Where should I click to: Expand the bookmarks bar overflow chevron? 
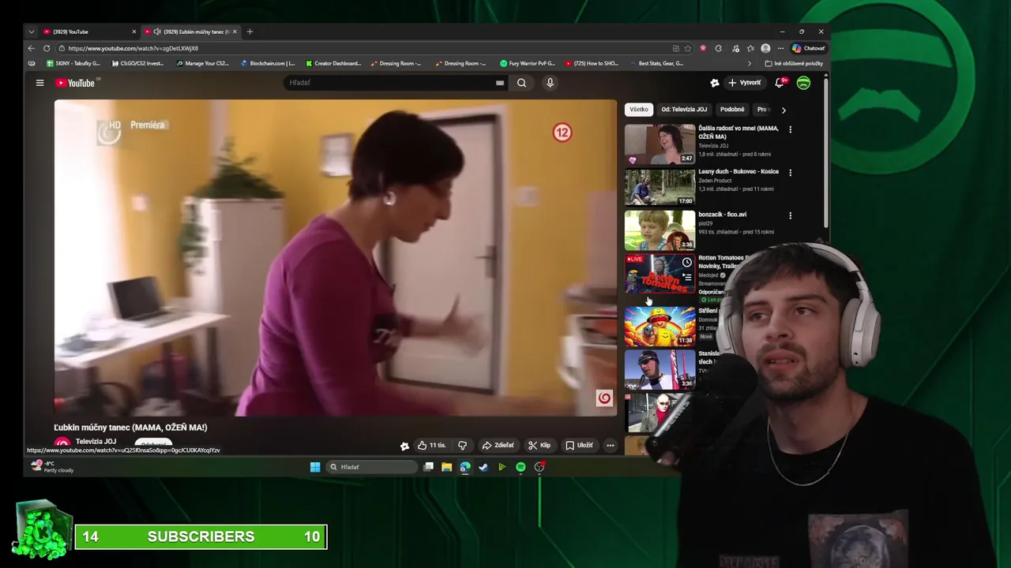[750, 63]
